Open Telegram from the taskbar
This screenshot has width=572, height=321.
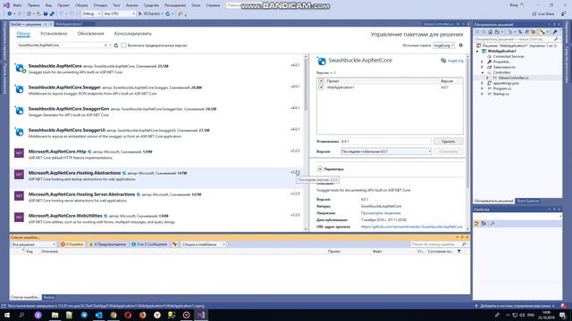coord(84,315)
